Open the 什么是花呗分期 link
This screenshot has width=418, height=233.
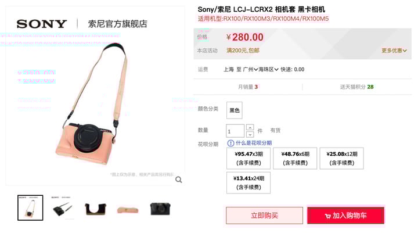click(254, 143)
